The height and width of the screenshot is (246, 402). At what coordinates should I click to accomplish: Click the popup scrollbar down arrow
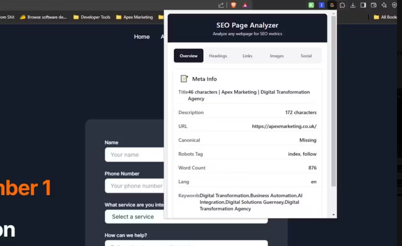[x=333, y=215]
